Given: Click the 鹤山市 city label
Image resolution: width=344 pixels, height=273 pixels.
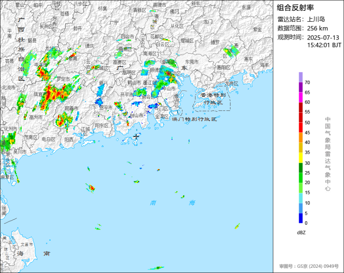Looking at the screenshot, I should 134,83.
